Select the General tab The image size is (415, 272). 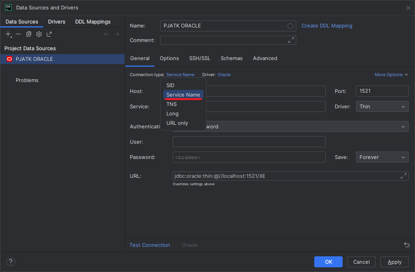(140, 58)
